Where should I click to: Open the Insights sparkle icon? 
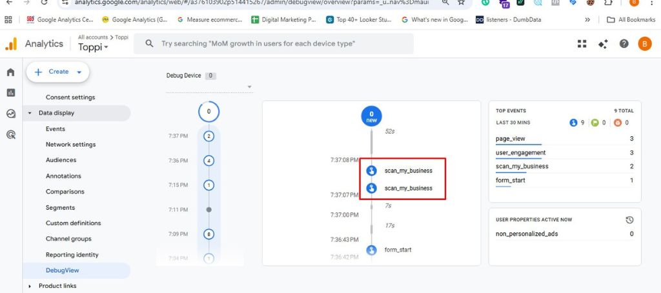pos(603,44)
